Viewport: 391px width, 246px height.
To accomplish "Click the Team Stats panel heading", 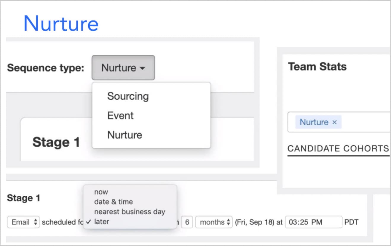I will pyautogui.click(x=317, y=67).
